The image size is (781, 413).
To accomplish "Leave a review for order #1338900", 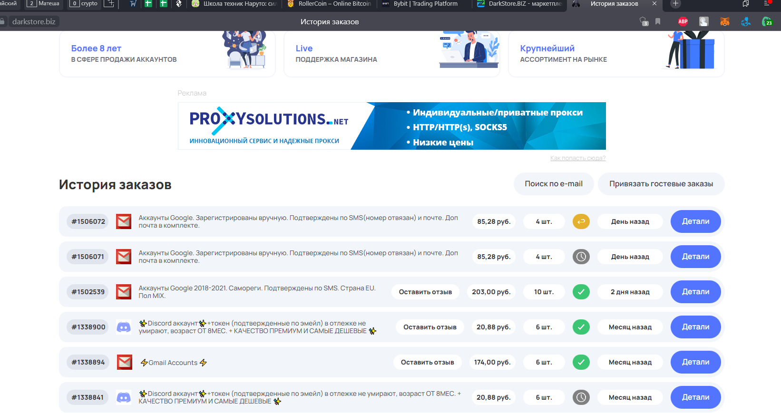I will coord(430,327).
